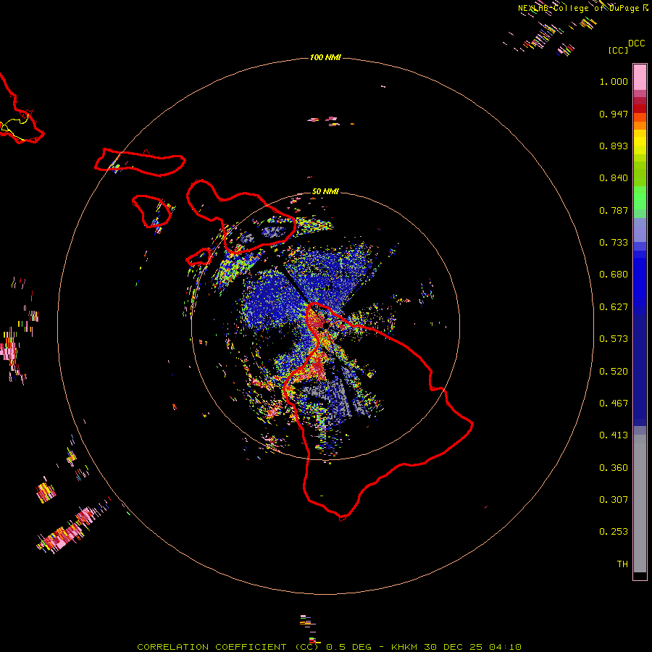Click the "0.5 DEG" tilt text
652x652 pixels.
[x=348, y=647]
